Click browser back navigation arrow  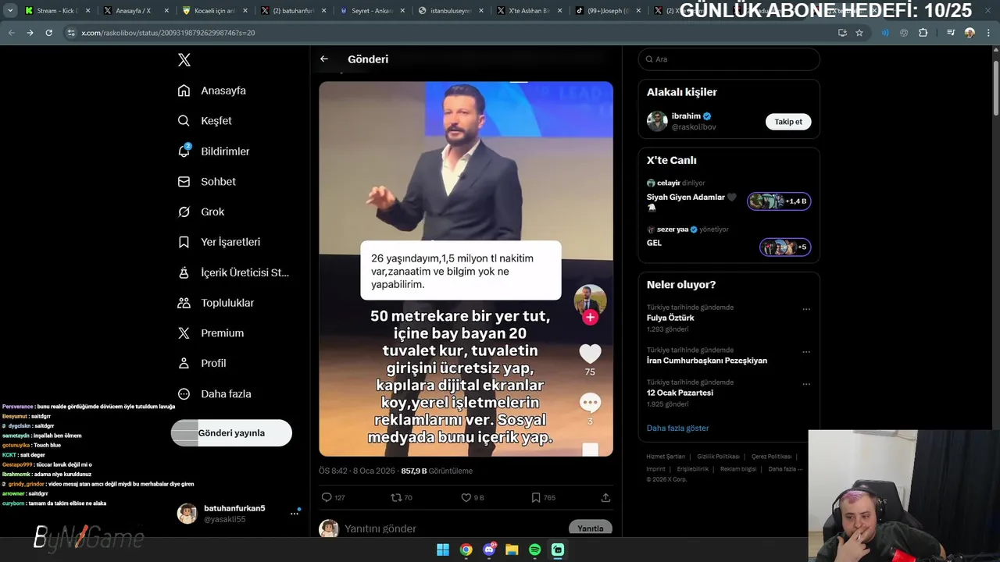12,33
